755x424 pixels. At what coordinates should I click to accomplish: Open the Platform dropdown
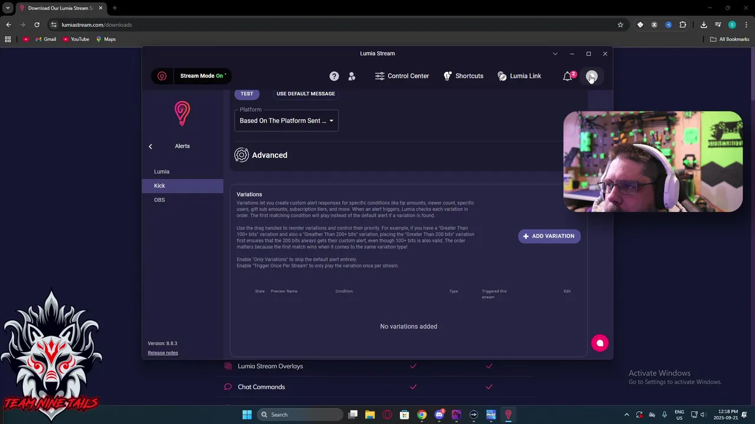click(x=287, y=121)
